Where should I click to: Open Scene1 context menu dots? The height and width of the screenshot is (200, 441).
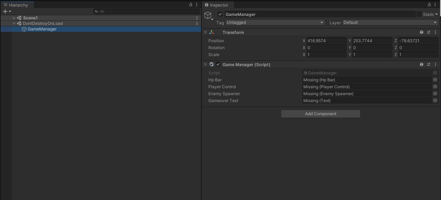[x=197, y=18]
